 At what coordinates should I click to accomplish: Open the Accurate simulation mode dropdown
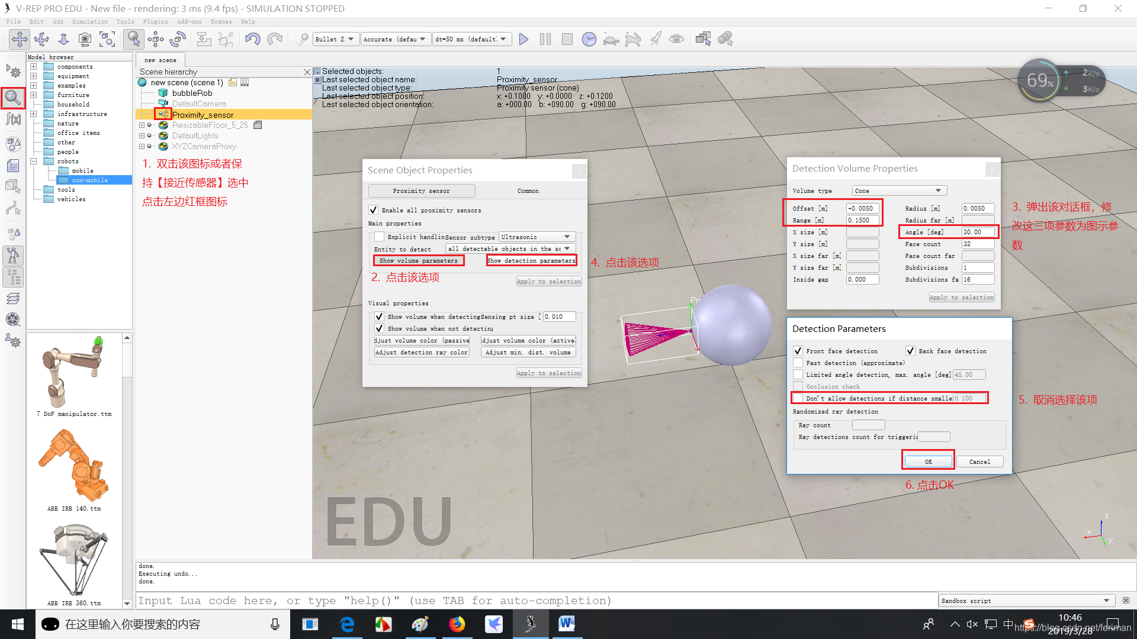(394, 39)
